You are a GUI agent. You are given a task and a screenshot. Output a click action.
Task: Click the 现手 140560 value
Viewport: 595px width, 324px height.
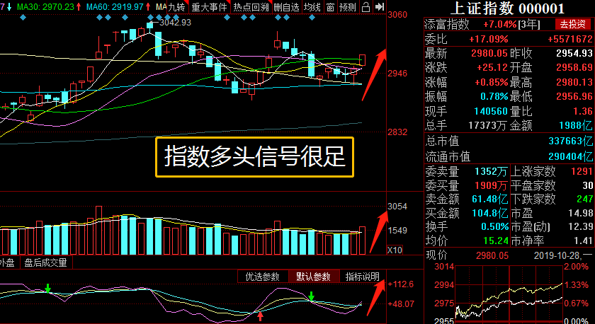click(491, 111)
